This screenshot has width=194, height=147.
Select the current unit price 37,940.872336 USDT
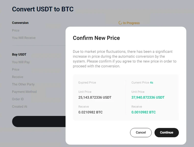click(x=148, y=97)
